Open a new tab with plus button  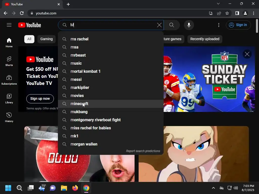[68, 4]
